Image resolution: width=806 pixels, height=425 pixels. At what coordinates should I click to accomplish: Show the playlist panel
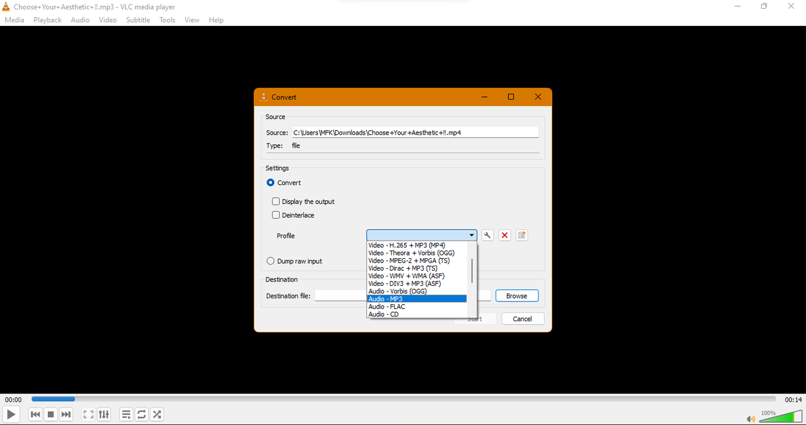pos(126,414)
